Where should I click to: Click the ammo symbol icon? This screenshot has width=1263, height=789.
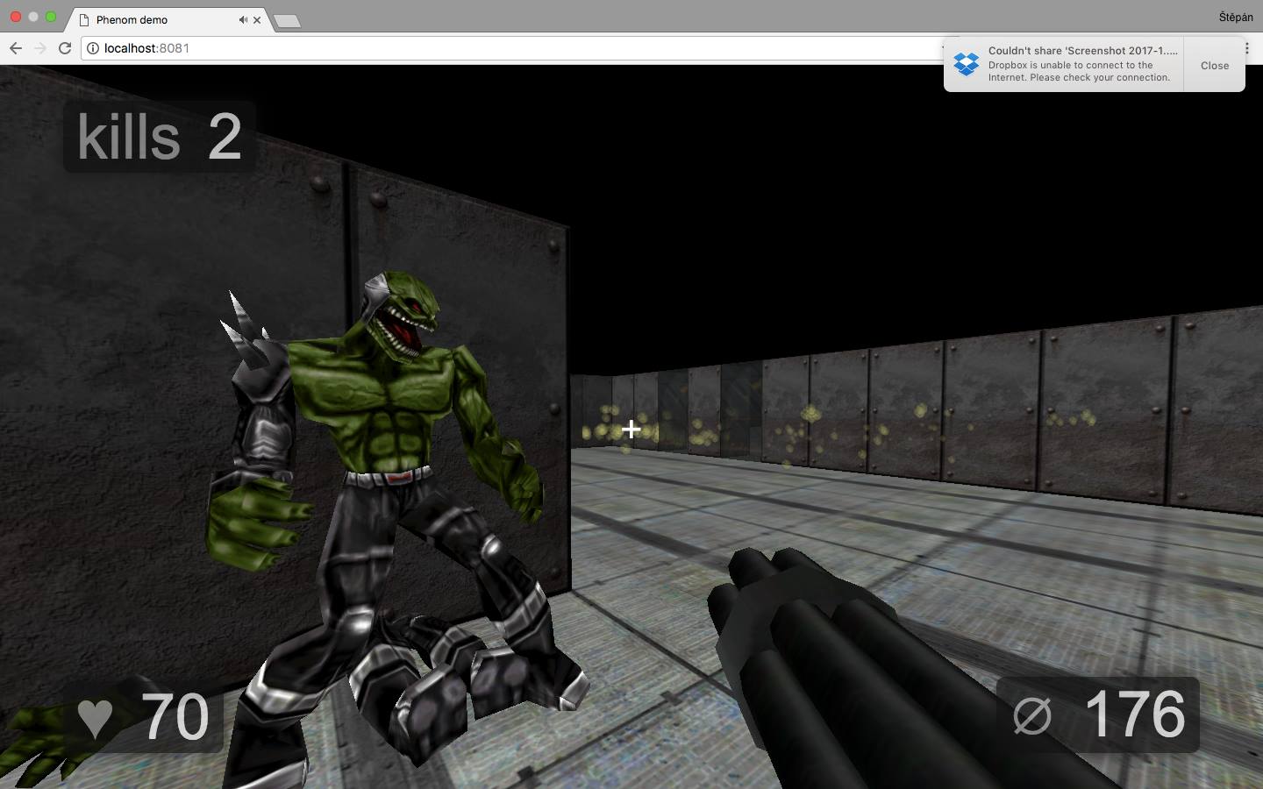(x=1031, y=716)
